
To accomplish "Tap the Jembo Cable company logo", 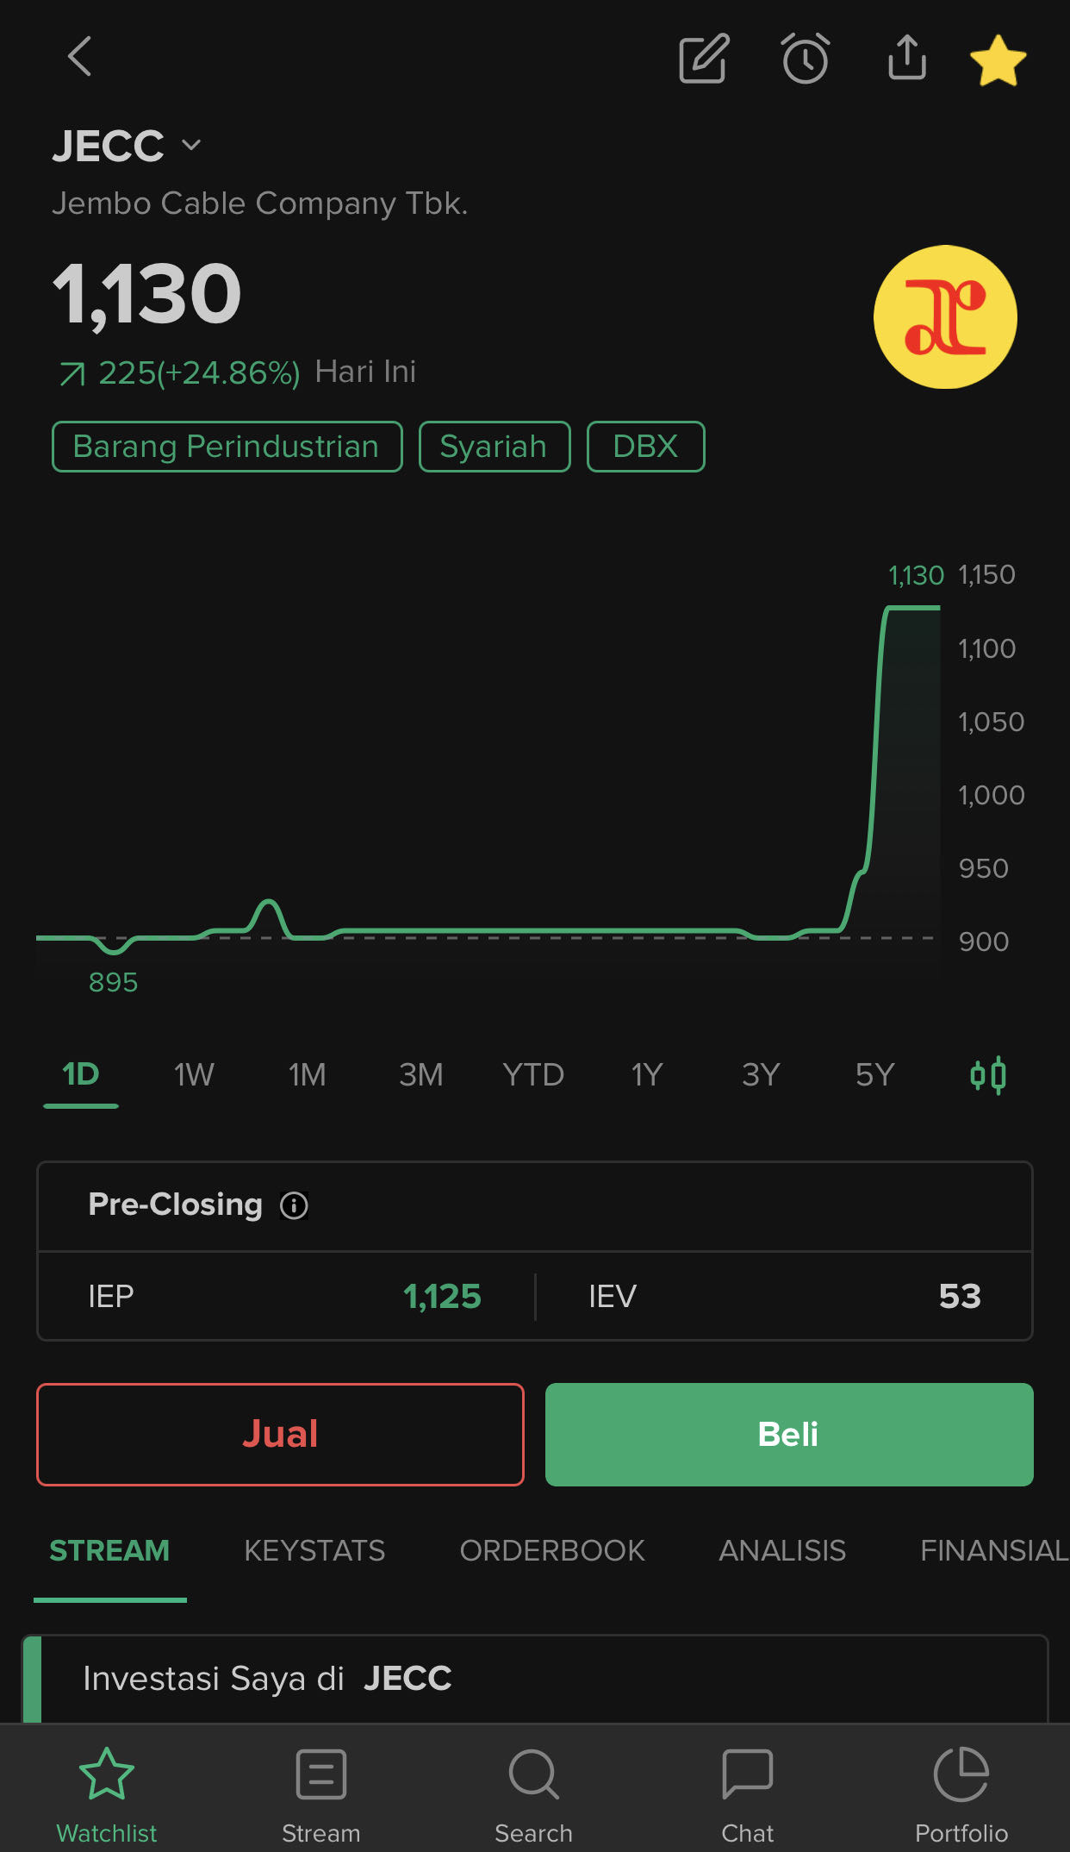I will (945, 317).
